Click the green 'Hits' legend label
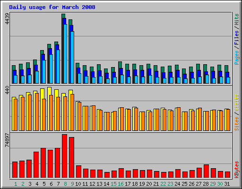Screen dimensions: 242x189 click(x=237, y=19)
